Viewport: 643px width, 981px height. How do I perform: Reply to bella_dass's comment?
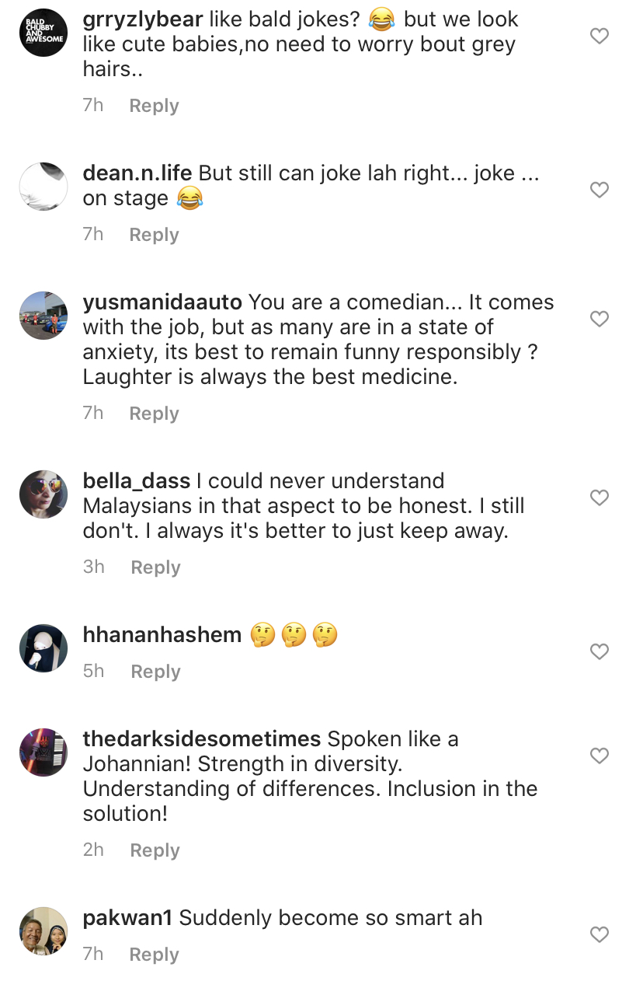155,567
